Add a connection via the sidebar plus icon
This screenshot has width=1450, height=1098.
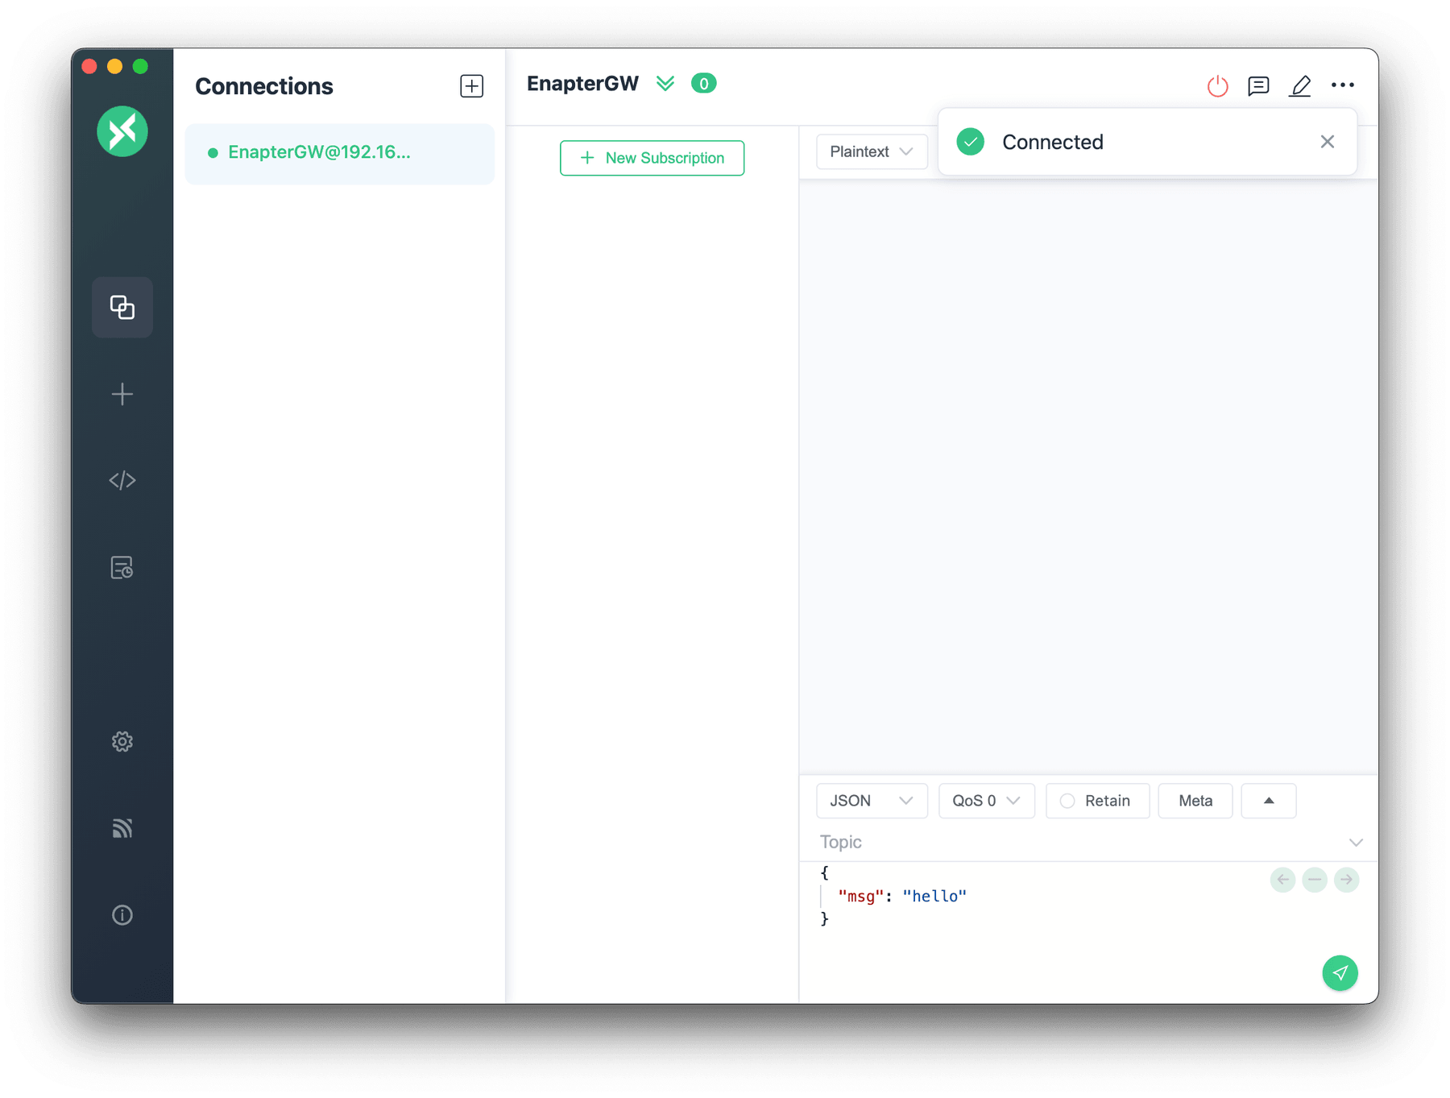(122, 394)
